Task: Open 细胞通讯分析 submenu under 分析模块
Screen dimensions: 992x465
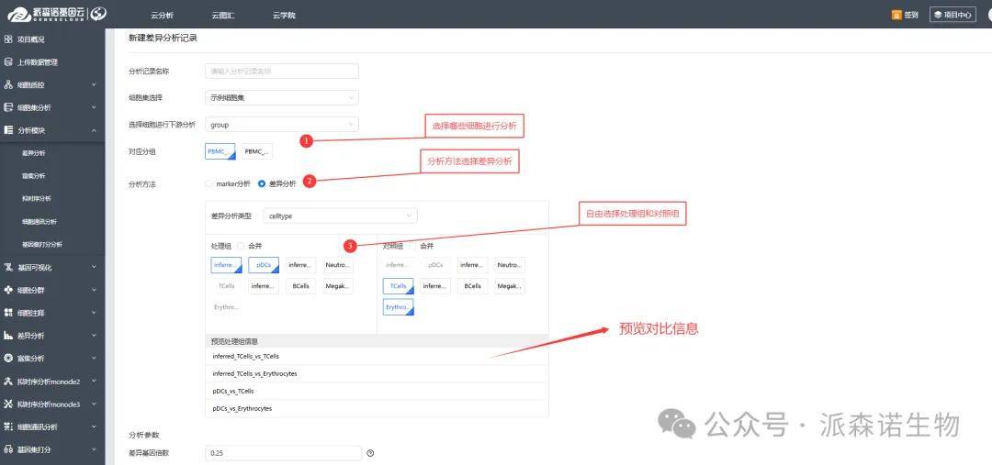Action: point(39,222)
